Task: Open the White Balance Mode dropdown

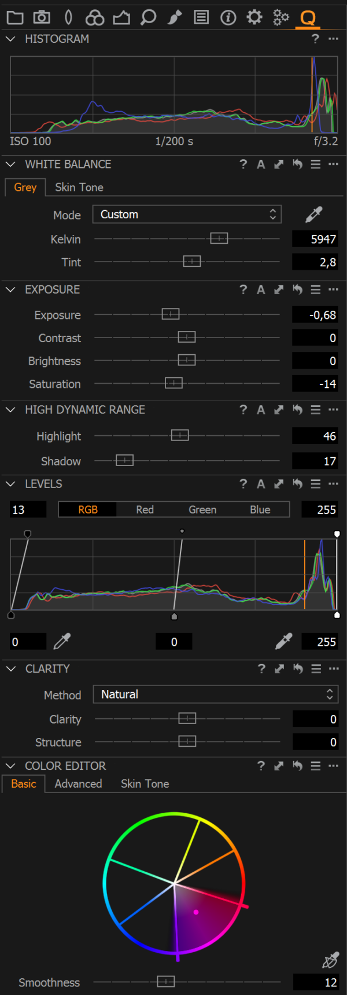Action: click(187, 214)
